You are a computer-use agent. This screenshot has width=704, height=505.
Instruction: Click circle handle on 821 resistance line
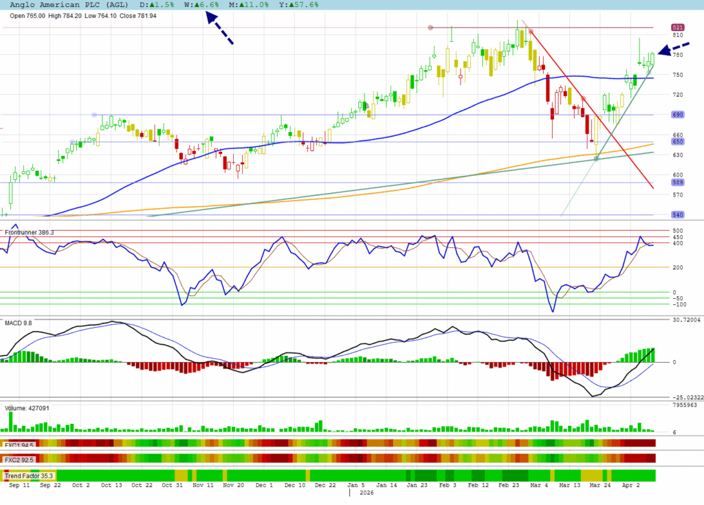point(430,27)
